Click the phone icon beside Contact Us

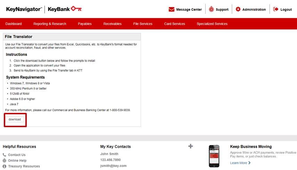pyautogui.click(x=5, y=155)
